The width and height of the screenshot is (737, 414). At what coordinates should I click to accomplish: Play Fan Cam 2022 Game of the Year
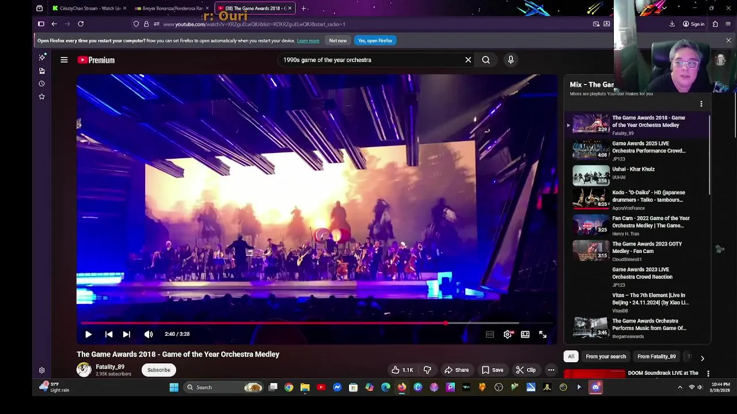638,225
